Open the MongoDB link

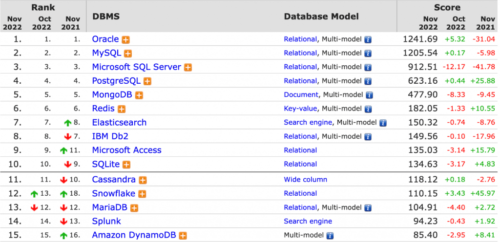coord(112,94)
